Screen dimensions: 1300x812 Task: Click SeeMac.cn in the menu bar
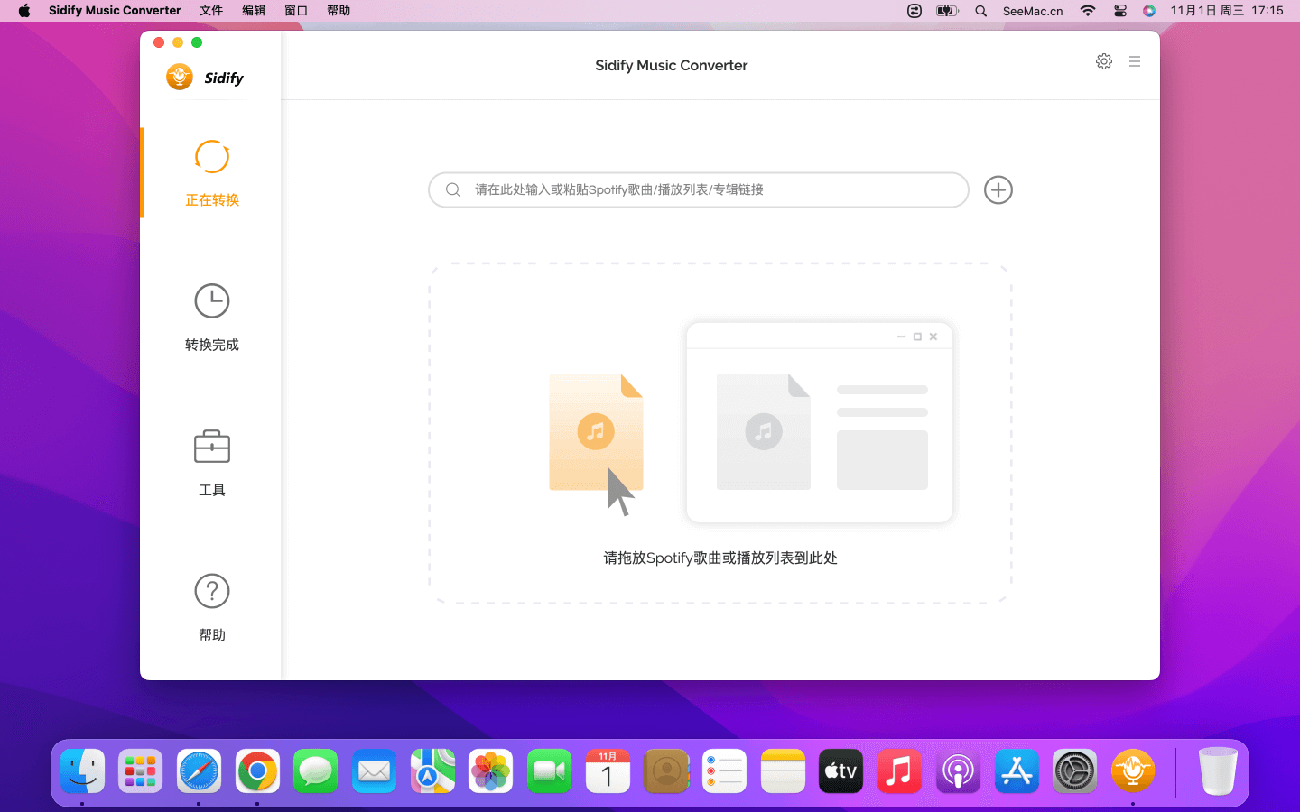[1033, 11]
